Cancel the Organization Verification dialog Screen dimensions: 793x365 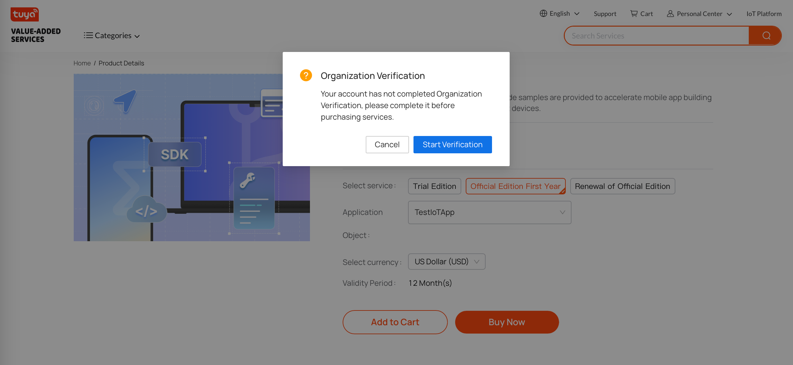pyautogui.click(x=387, y=144)
